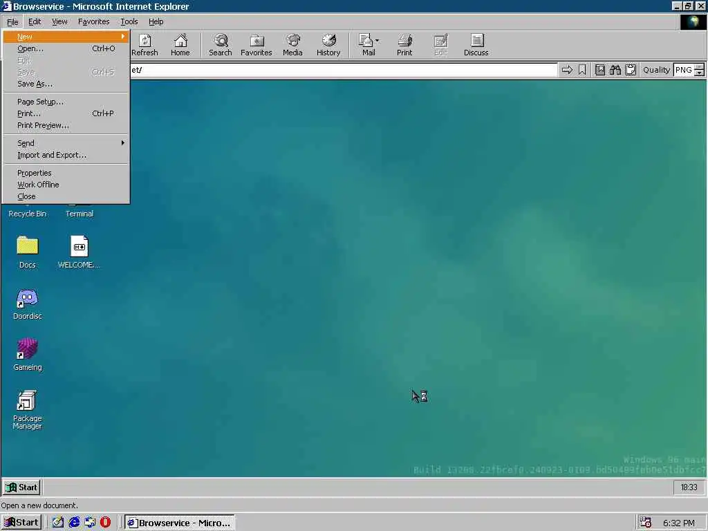Click the binoculars find icon
This screenshot has height=531, width=708.
click(x=615, y=70)
